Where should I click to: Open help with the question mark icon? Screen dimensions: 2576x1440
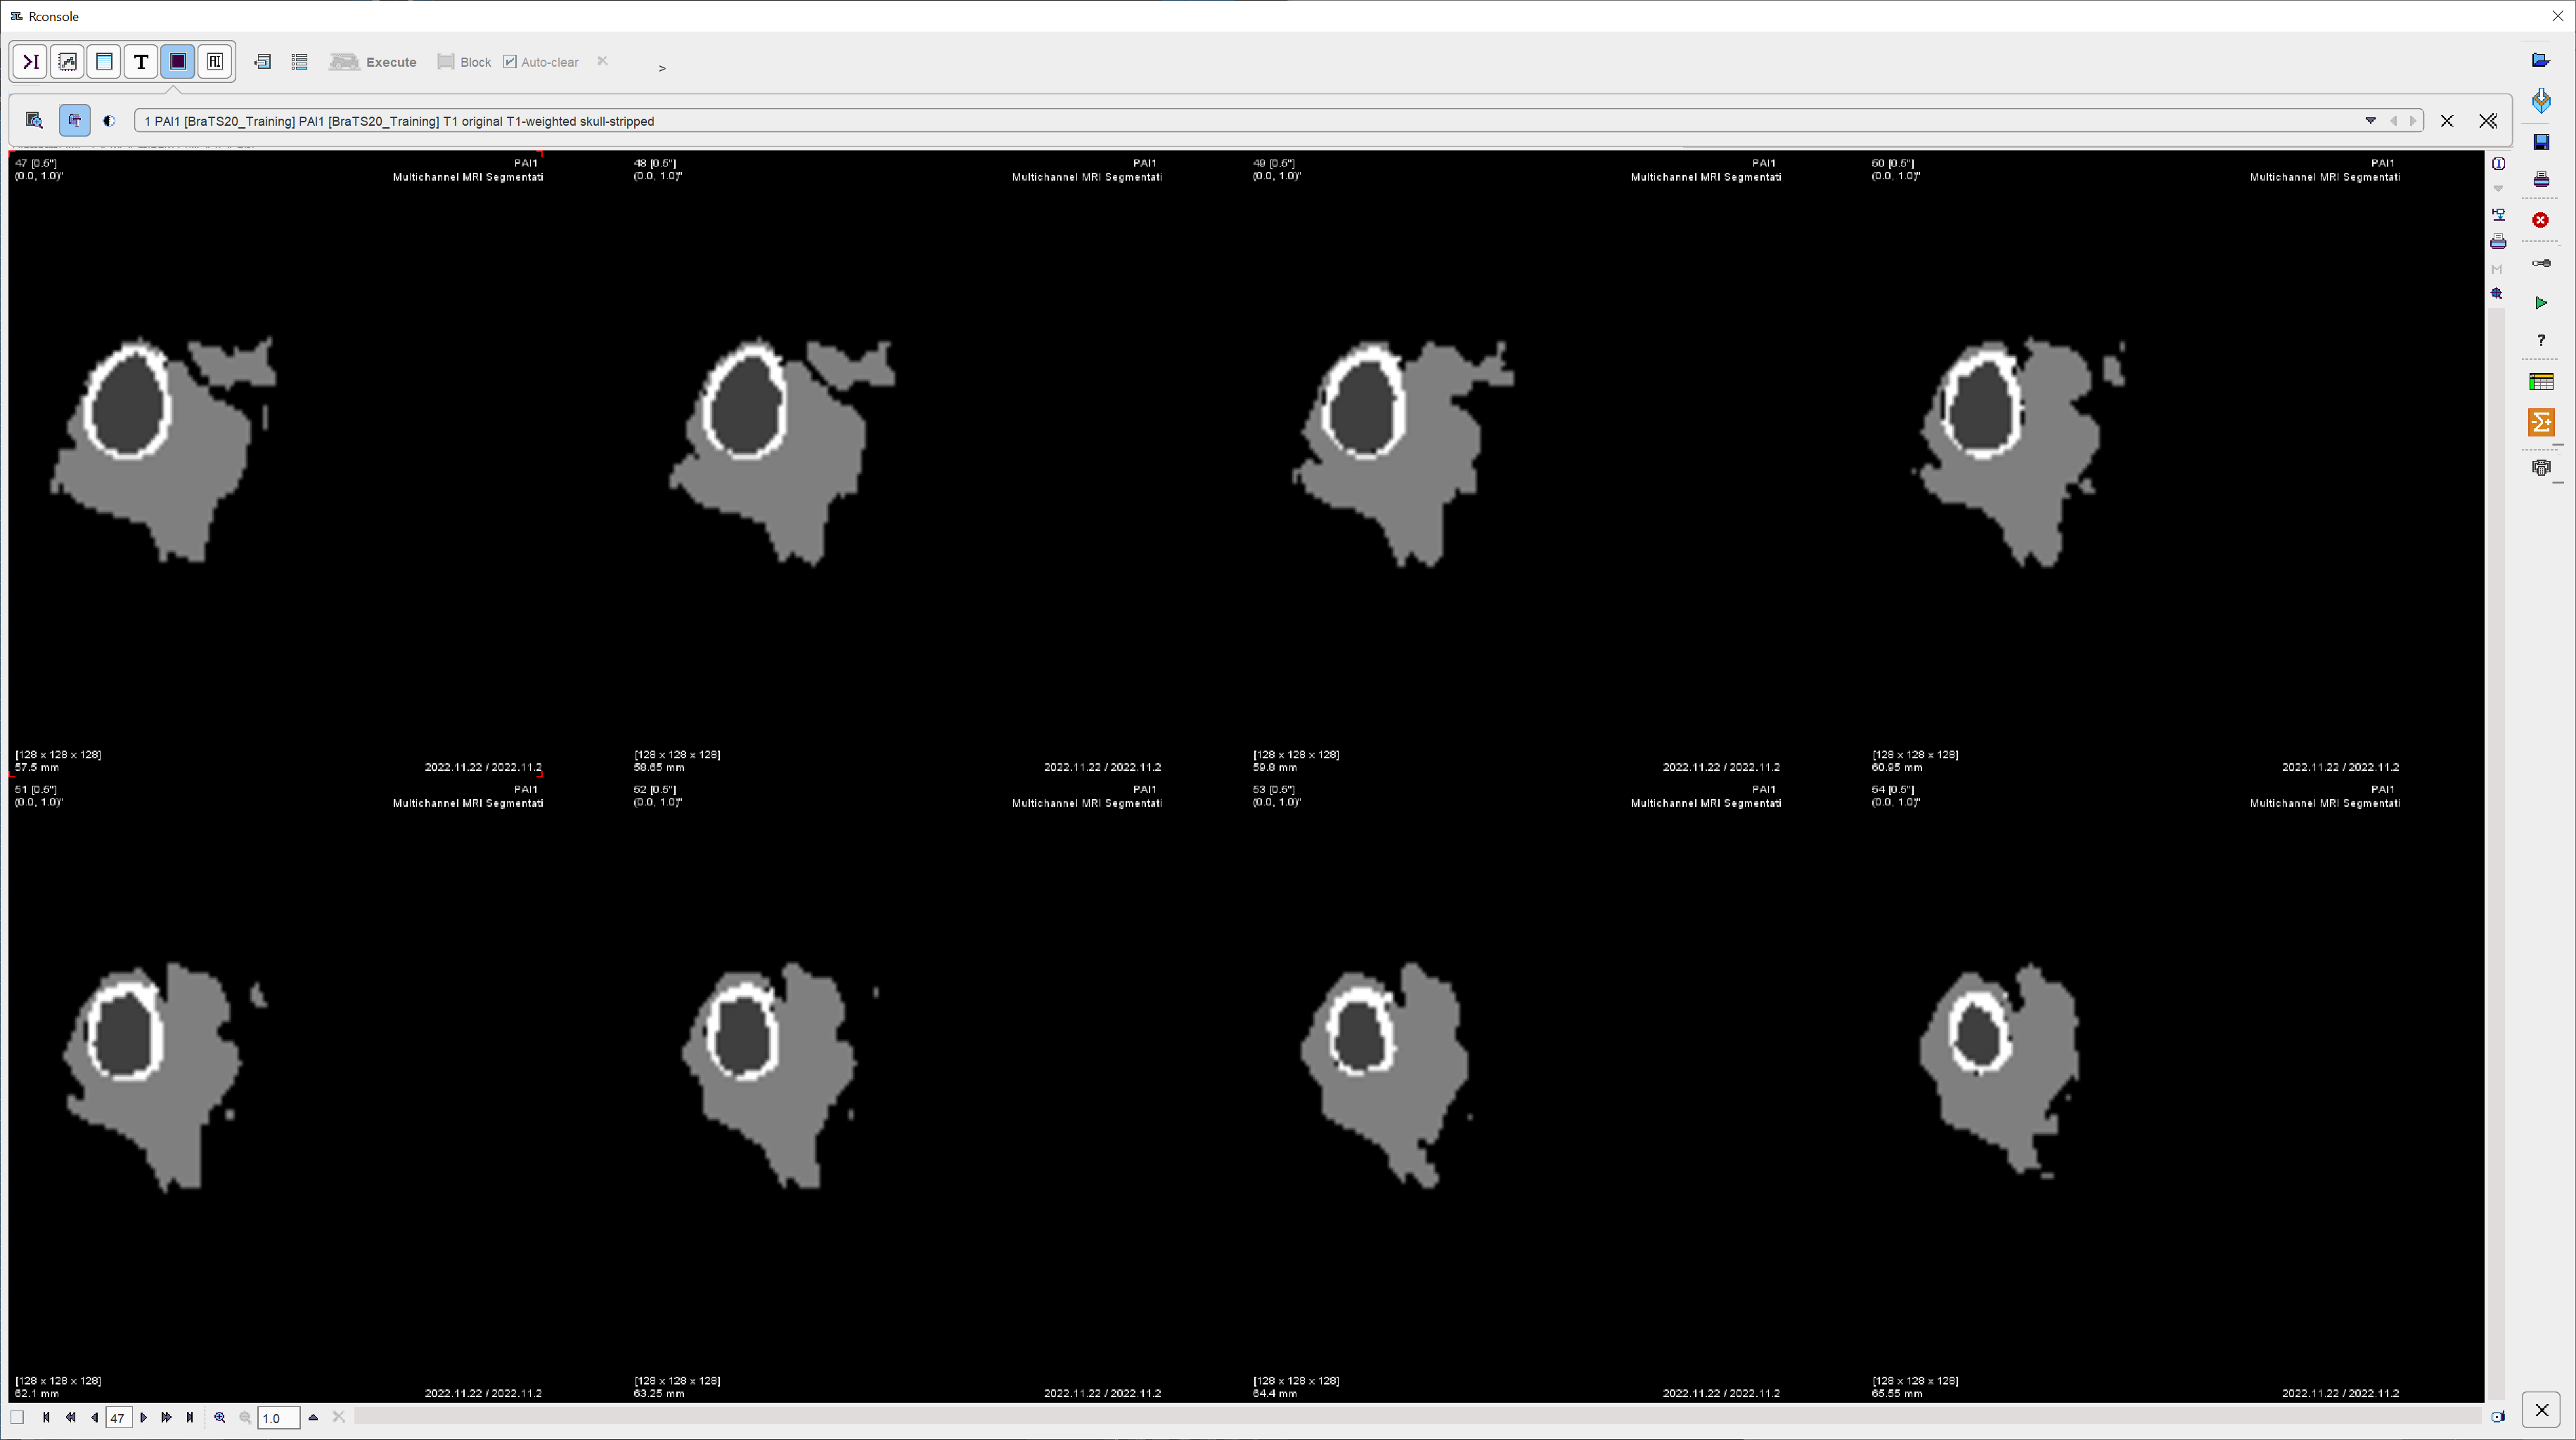click(x=2541, y=341)
